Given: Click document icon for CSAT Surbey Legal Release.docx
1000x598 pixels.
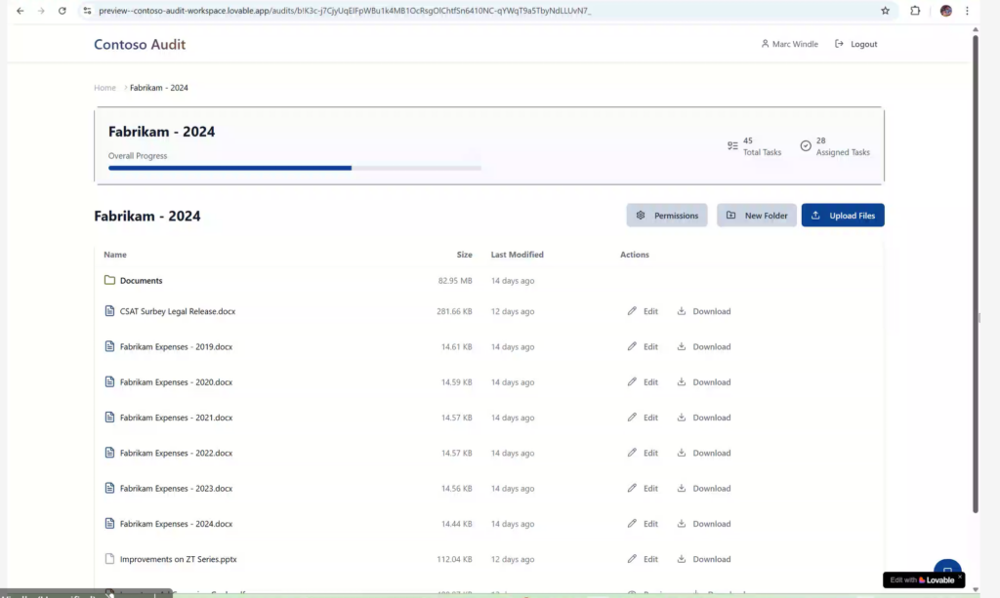Looking at the screenshot, I should pyautogui.click(x=109, y=311).
